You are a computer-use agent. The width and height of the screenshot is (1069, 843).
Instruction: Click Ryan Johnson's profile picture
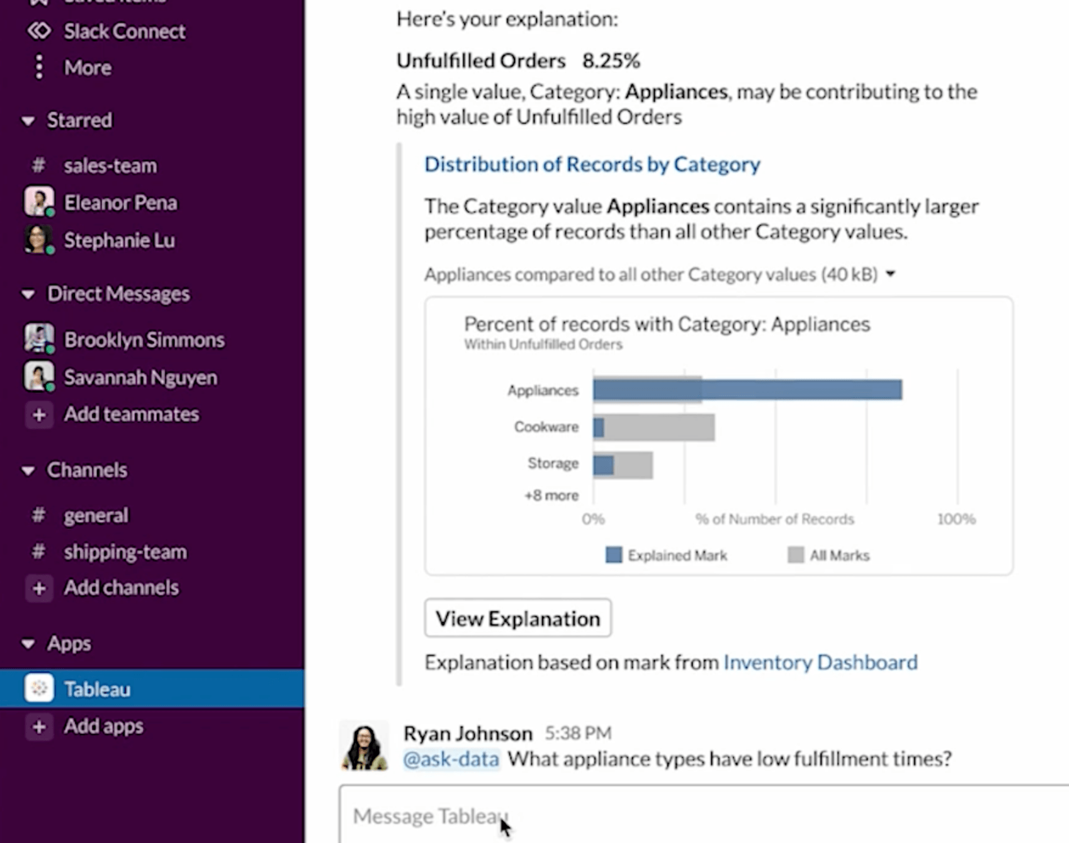point(364,746)
